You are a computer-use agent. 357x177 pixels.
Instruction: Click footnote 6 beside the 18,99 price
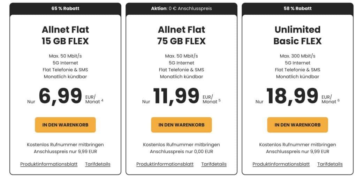(x=338, y=100)
